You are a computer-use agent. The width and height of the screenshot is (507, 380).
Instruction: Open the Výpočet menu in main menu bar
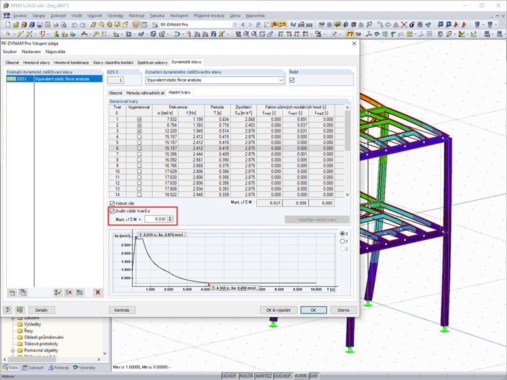pos(95,15)
